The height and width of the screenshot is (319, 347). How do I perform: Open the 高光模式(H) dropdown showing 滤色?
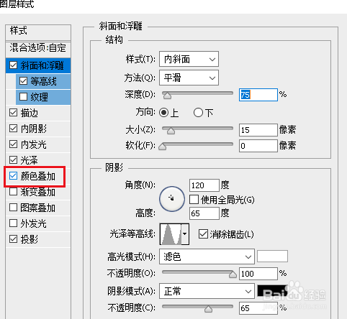207,256
